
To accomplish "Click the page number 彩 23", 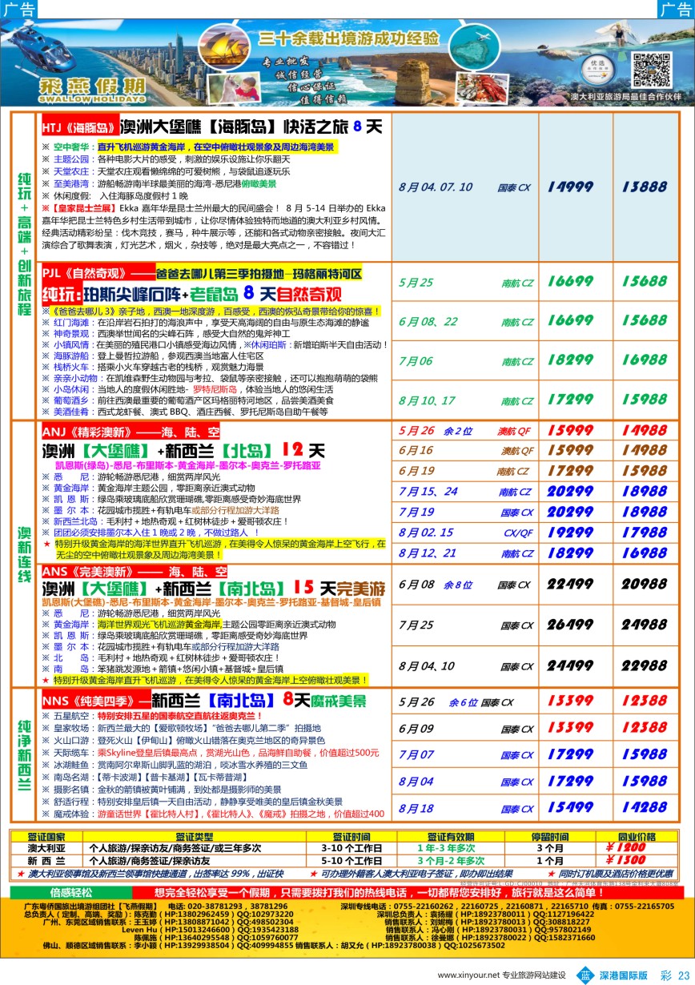I will click(x=675, y=975).
